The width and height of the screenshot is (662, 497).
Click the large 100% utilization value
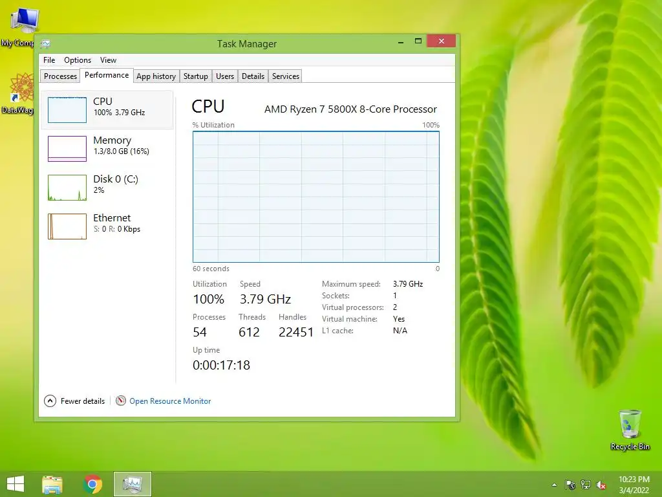click(x=209, y=299)
